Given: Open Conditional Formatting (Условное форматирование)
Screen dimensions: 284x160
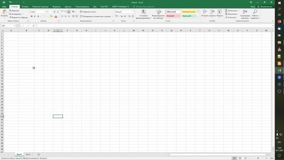Looking at the screenshot, I should click(144, 14).
